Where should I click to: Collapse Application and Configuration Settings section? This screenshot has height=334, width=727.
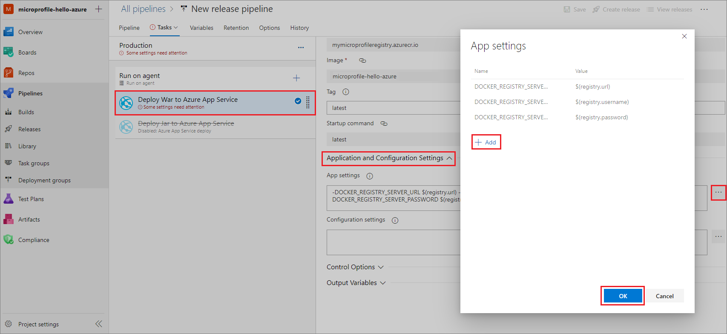tap(389, 158)
